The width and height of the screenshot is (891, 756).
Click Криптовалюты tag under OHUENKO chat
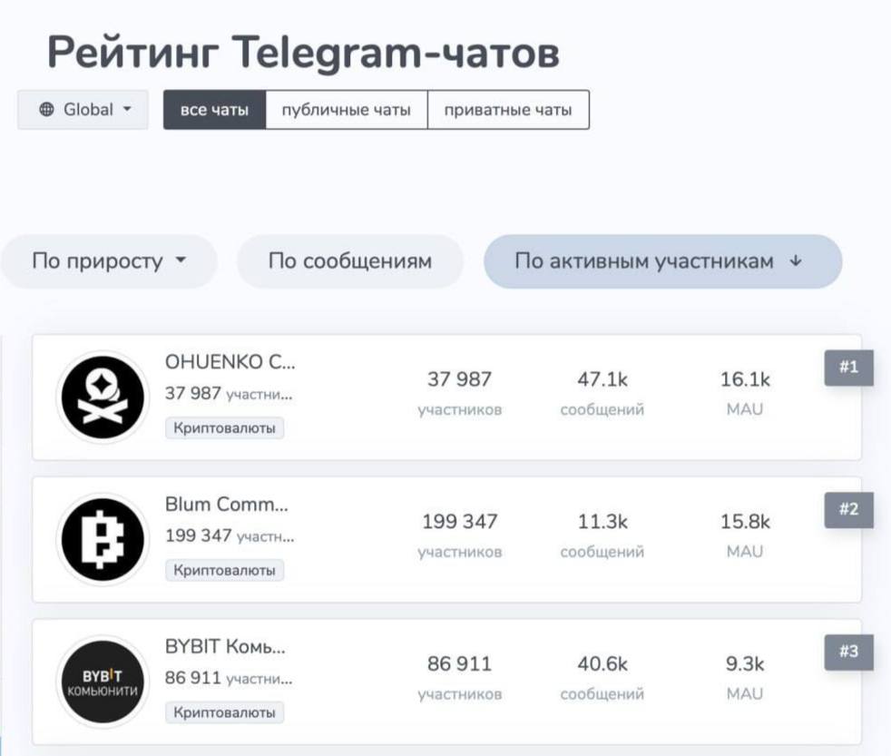click(224, 427)
